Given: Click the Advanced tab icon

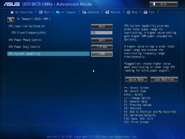Looking at the screenshot, I should (84, 12).
